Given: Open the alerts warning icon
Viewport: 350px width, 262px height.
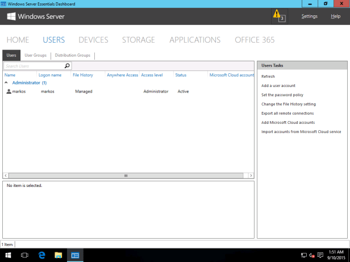Looking at the screenshot, I should 278,15.
